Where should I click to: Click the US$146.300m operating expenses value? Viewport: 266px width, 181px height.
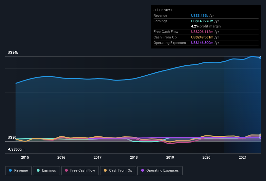click(x=202, y=43)
